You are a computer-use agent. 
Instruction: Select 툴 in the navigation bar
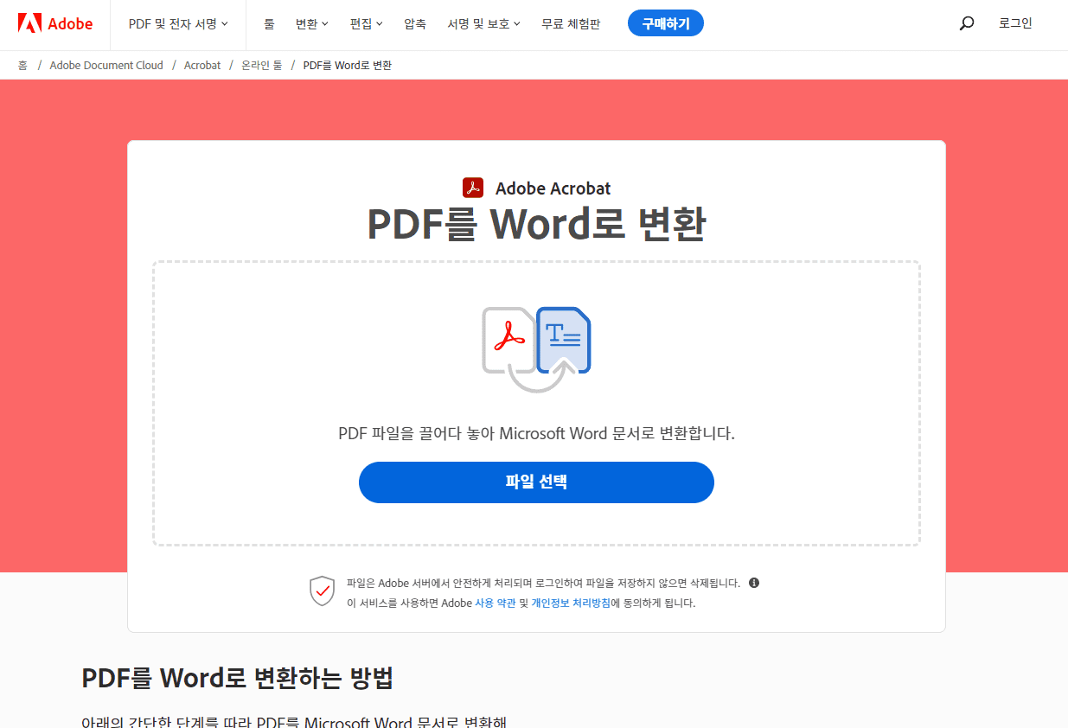coord(269,24)
